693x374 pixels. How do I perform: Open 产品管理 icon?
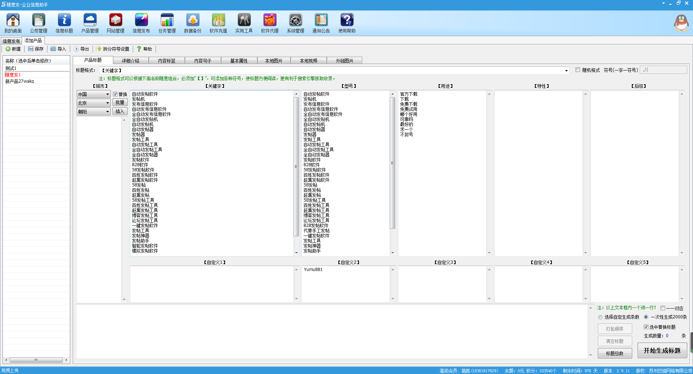[x=90, y=23]
